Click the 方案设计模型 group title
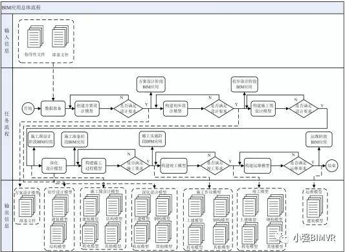The image size is (345, 252). pyautogui.click(x=27, y=192)
